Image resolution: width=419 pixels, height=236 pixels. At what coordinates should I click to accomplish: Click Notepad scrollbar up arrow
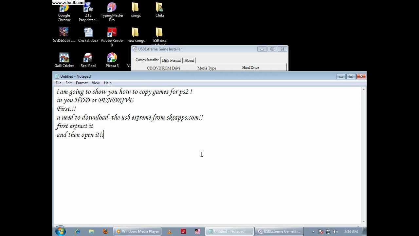point(363,89)
